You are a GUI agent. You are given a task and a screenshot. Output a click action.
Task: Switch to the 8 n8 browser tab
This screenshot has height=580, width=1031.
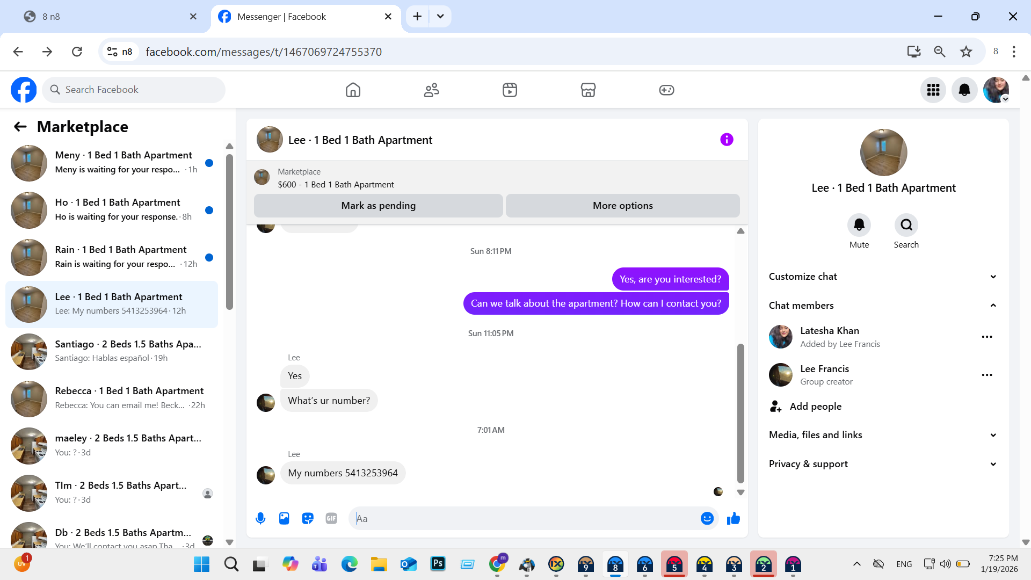(107, 17)
